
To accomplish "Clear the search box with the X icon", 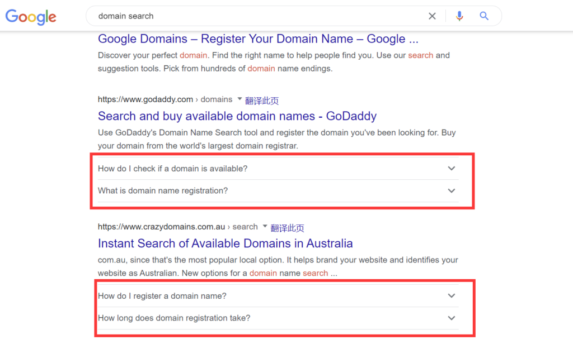I will (432, 16).
